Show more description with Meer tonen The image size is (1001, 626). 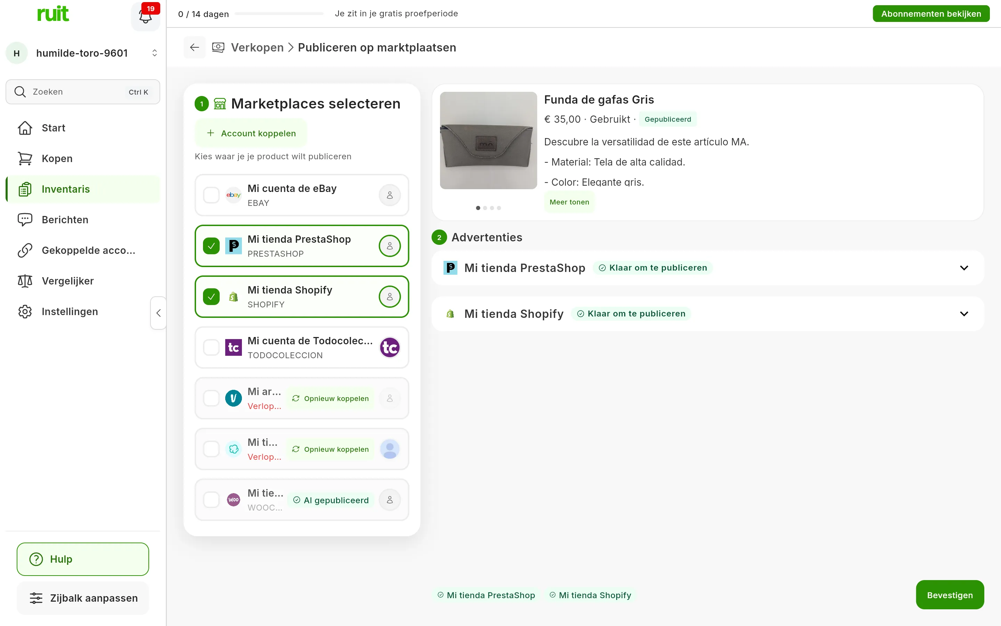pos(569,202)
